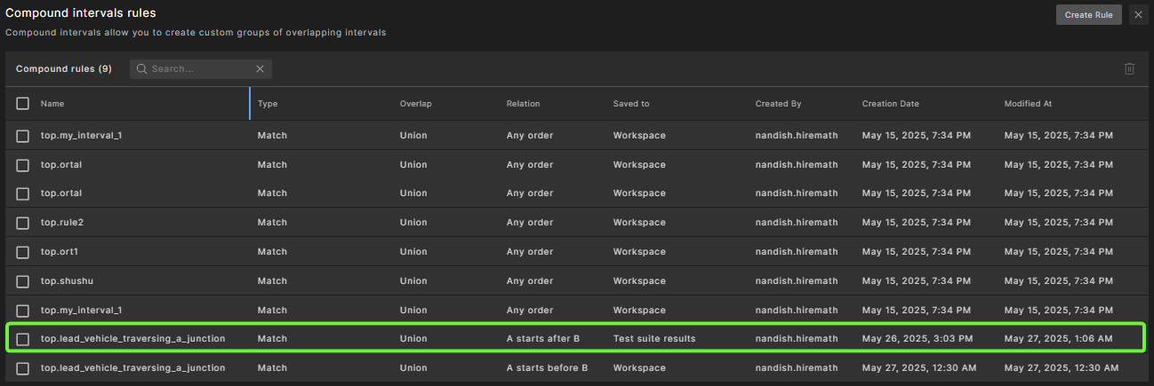Click the magnifier search icon

(x=141, y=69)
